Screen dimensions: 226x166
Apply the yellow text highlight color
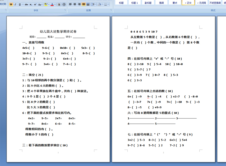(46, 5)
